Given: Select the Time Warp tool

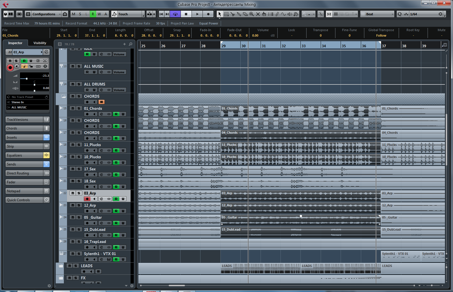Looking at the screenshot, I should pyautogui.click(x=271, y=14).
